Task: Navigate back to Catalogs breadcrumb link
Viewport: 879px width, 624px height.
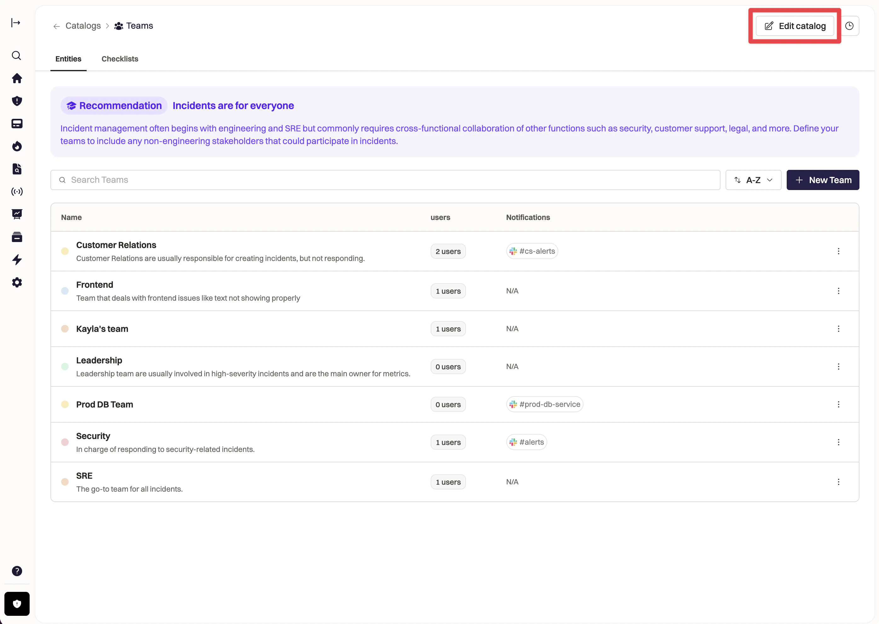Action: (x=83, y=26)
